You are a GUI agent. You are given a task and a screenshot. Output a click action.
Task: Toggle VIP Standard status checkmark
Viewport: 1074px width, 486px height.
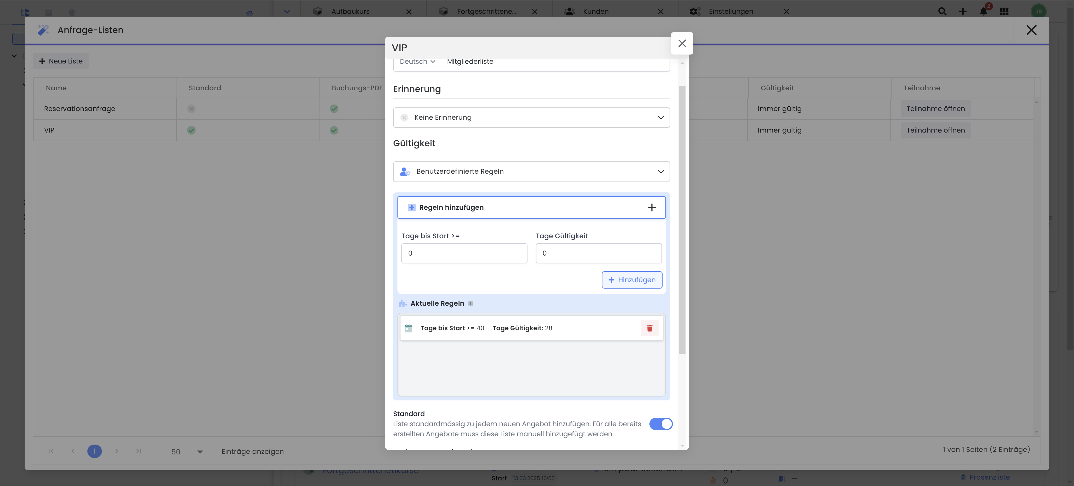191,131
